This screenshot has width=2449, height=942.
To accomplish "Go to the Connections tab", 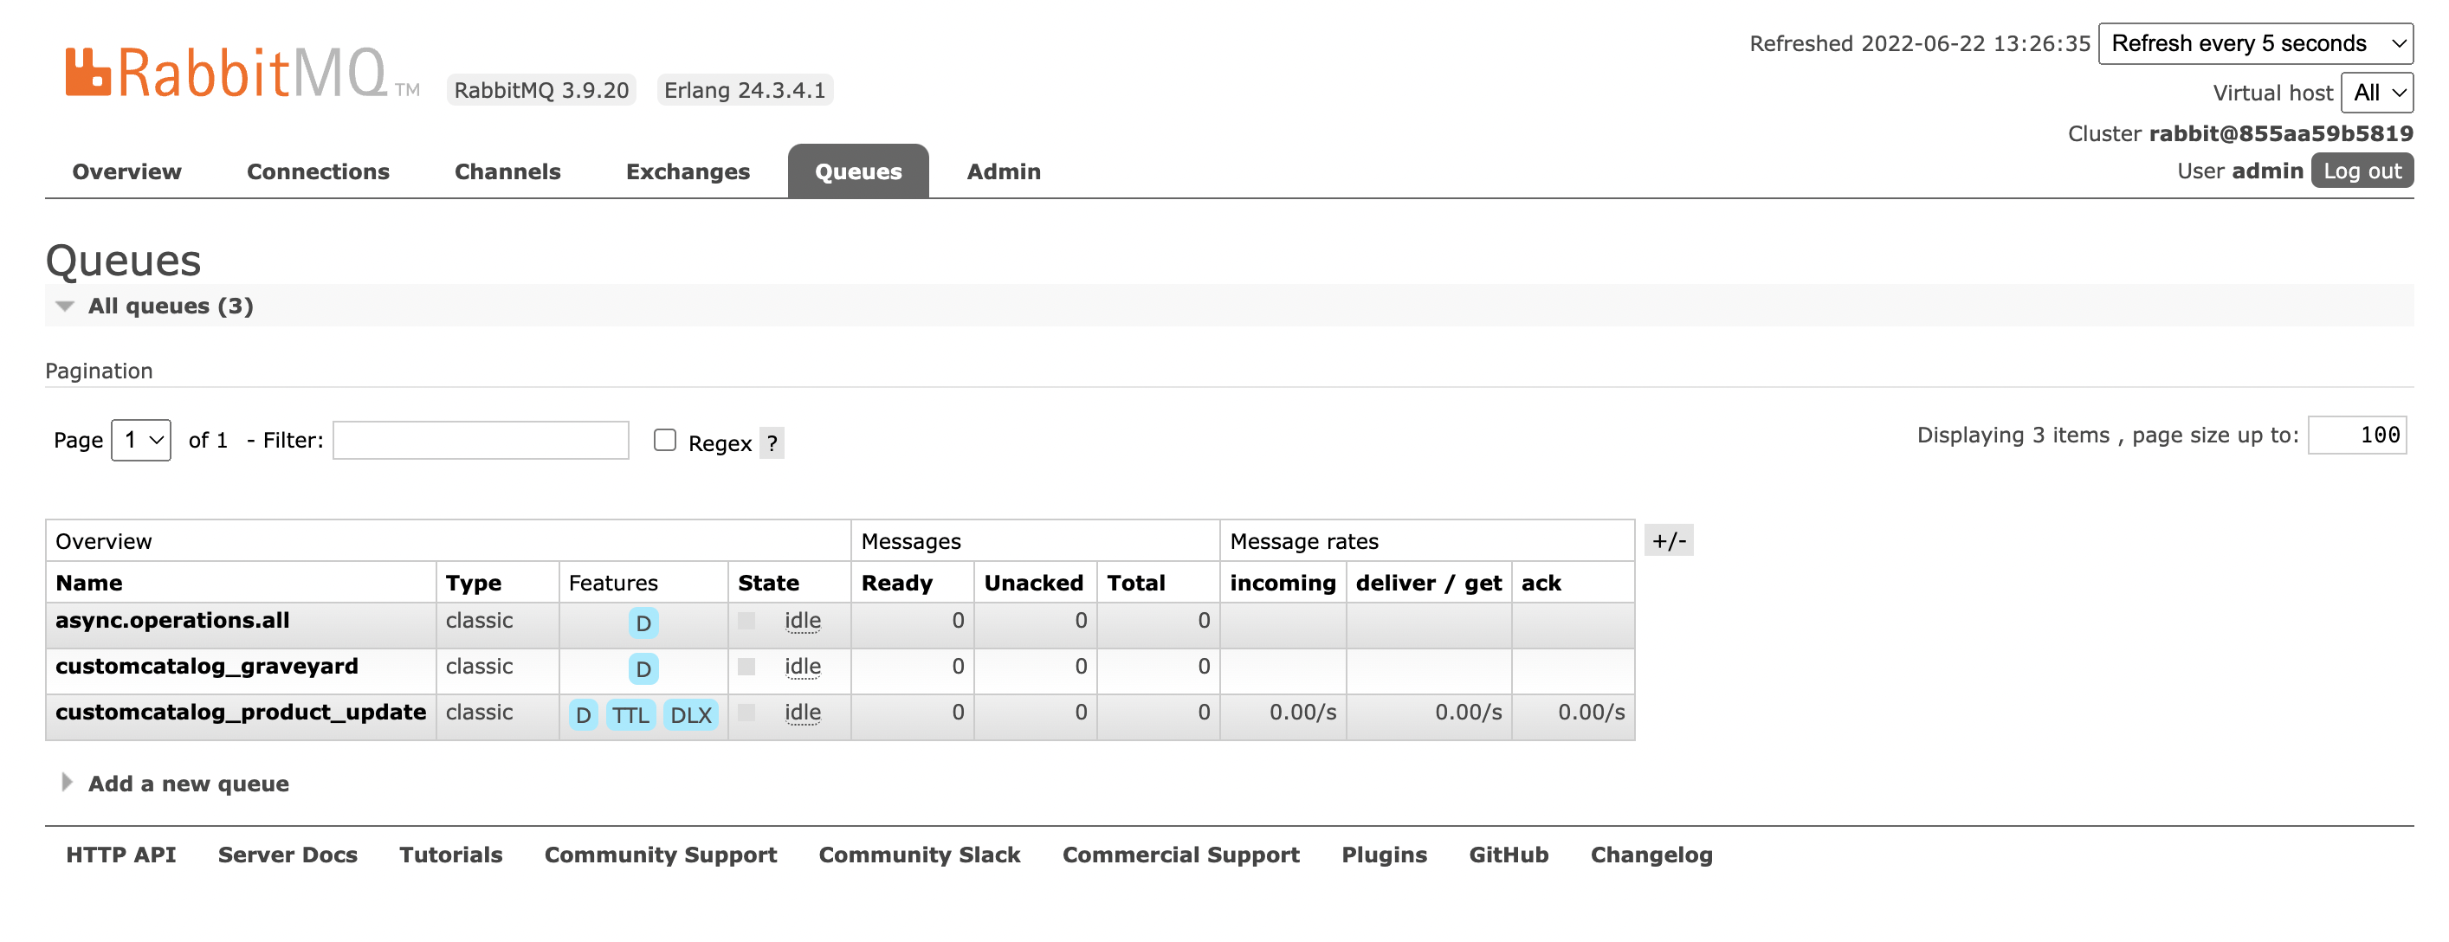I will pos(318,172).
